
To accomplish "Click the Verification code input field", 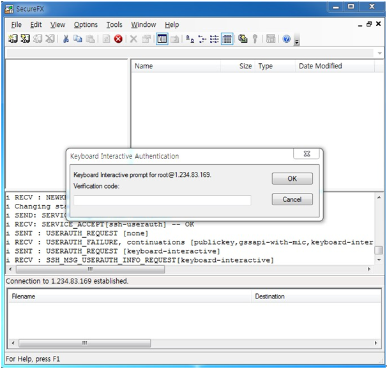I will pos(162,200).
